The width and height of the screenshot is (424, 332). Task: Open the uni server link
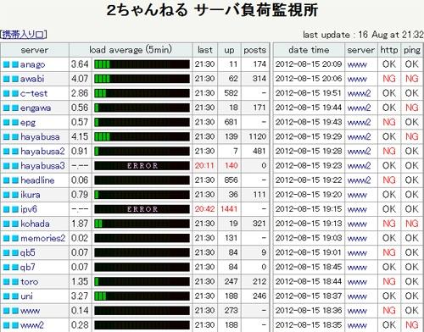26,296
